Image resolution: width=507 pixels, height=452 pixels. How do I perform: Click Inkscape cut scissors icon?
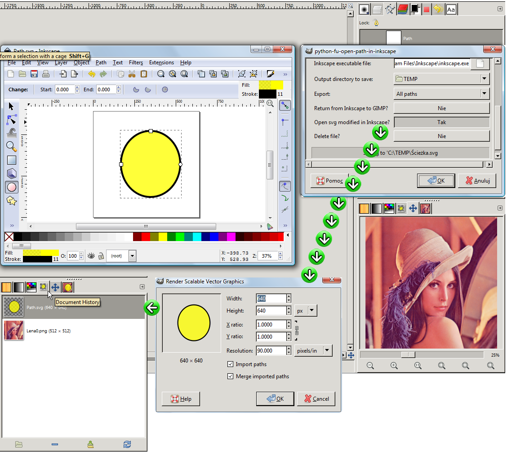132,74
